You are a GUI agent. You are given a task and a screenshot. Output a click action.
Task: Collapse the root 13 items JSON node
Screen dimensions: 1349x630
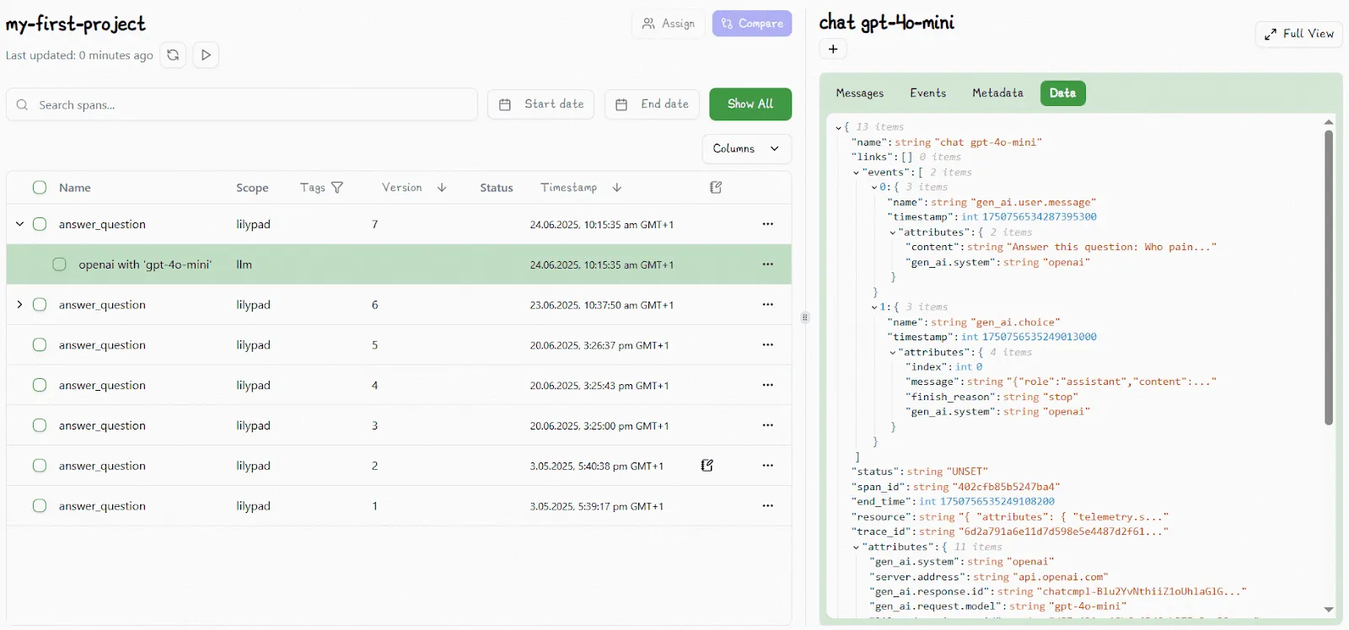[x=838, y=127]
